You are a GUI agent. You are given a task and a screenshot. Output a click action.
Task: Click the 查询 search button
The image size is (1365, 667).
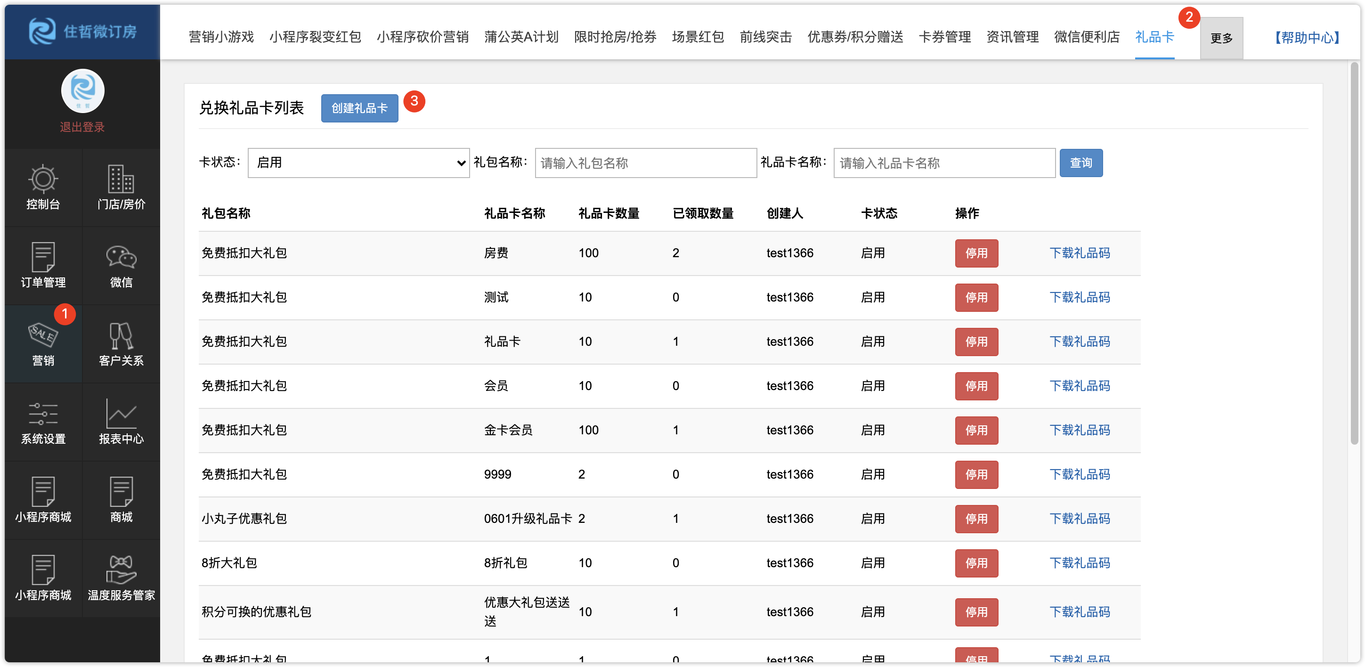1081,163
